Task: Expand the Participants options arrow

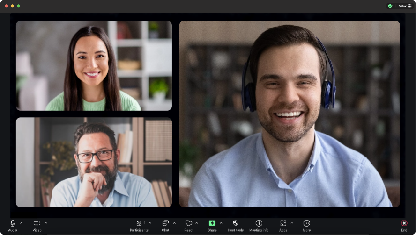Action: tap(150, 223)
